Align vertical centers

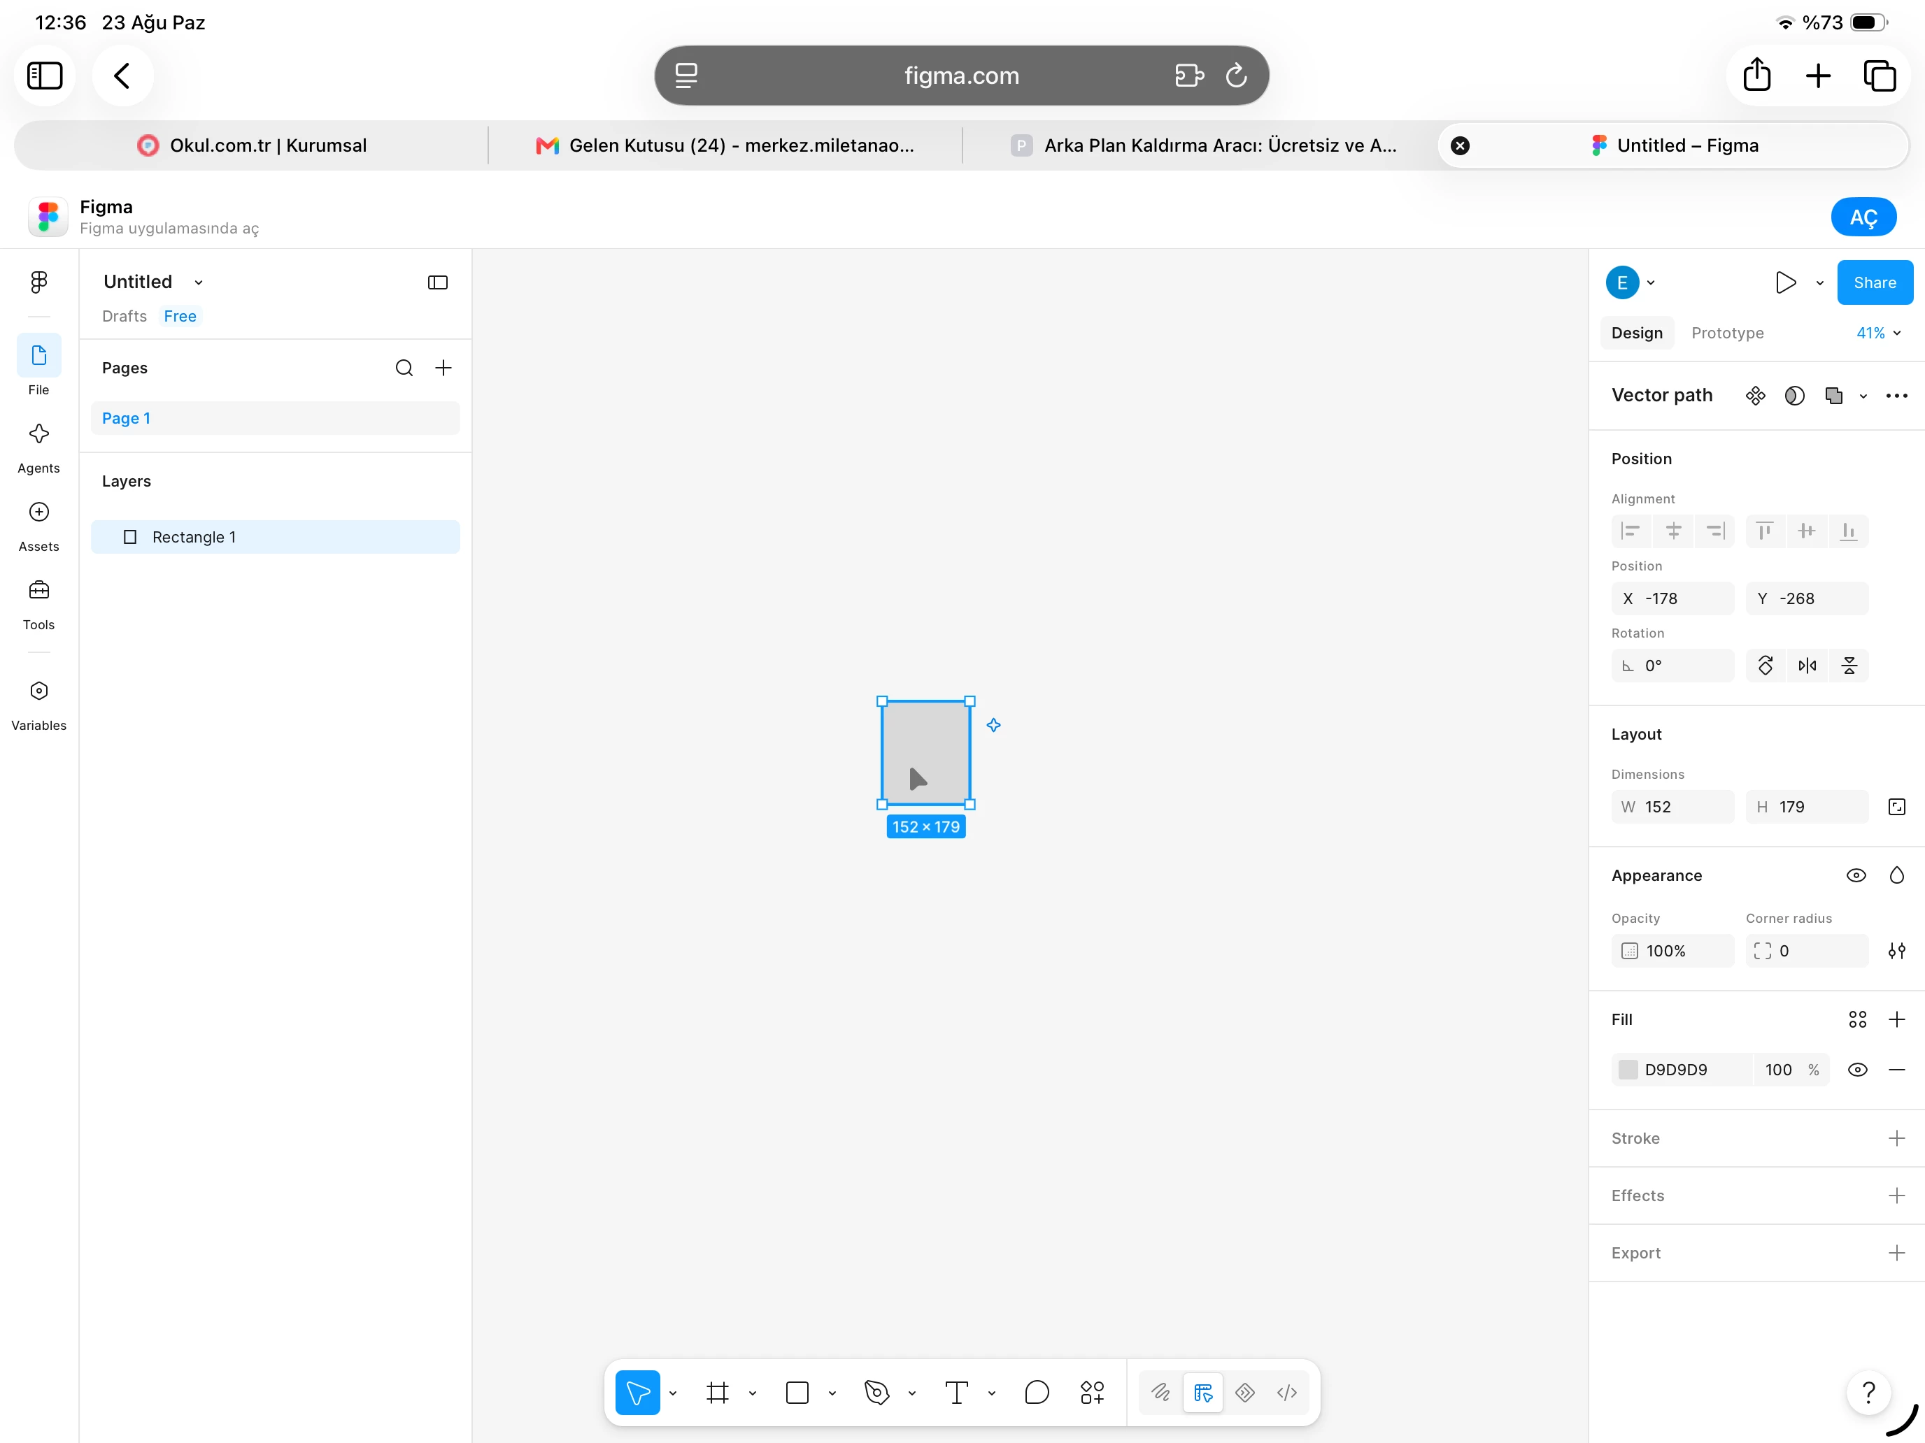click(1807, 531)
